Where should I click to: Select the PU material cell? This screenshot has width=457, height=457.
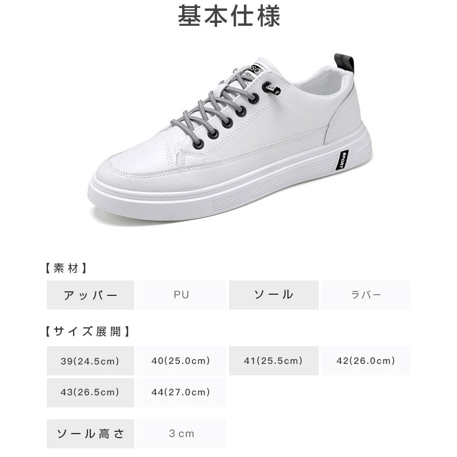click(x=181, y=295)
